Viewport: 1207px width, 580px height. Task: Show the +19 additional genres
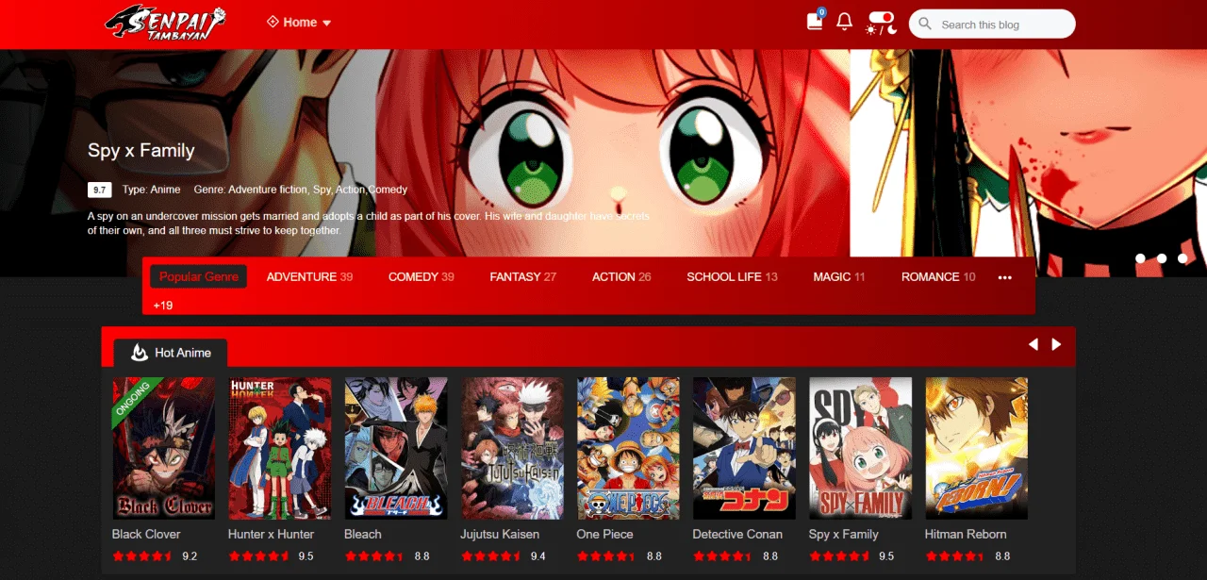tap(163, 306)
